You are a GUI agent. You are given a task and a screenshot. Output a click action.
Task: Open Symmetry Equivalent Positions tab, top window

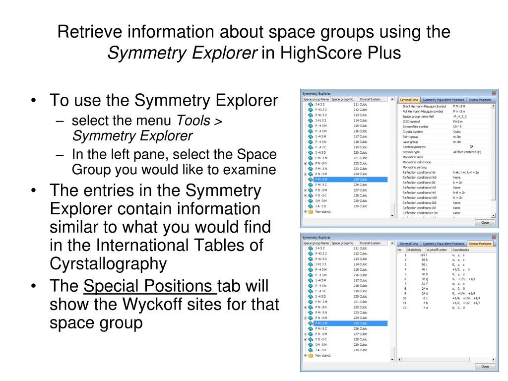click(443, 100)
